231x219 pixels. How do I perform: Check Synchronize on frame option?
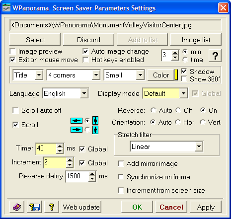121,177
